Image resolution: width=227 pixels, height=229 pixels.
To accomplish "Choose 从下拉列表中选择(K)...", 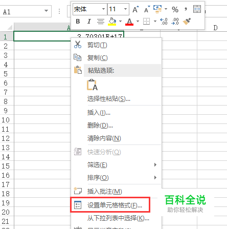I will [x=116, y=218].
